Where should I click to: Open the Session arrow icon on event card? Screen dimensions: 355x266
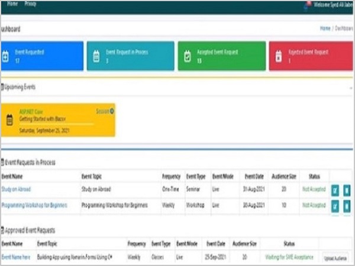tap(112, 111)
